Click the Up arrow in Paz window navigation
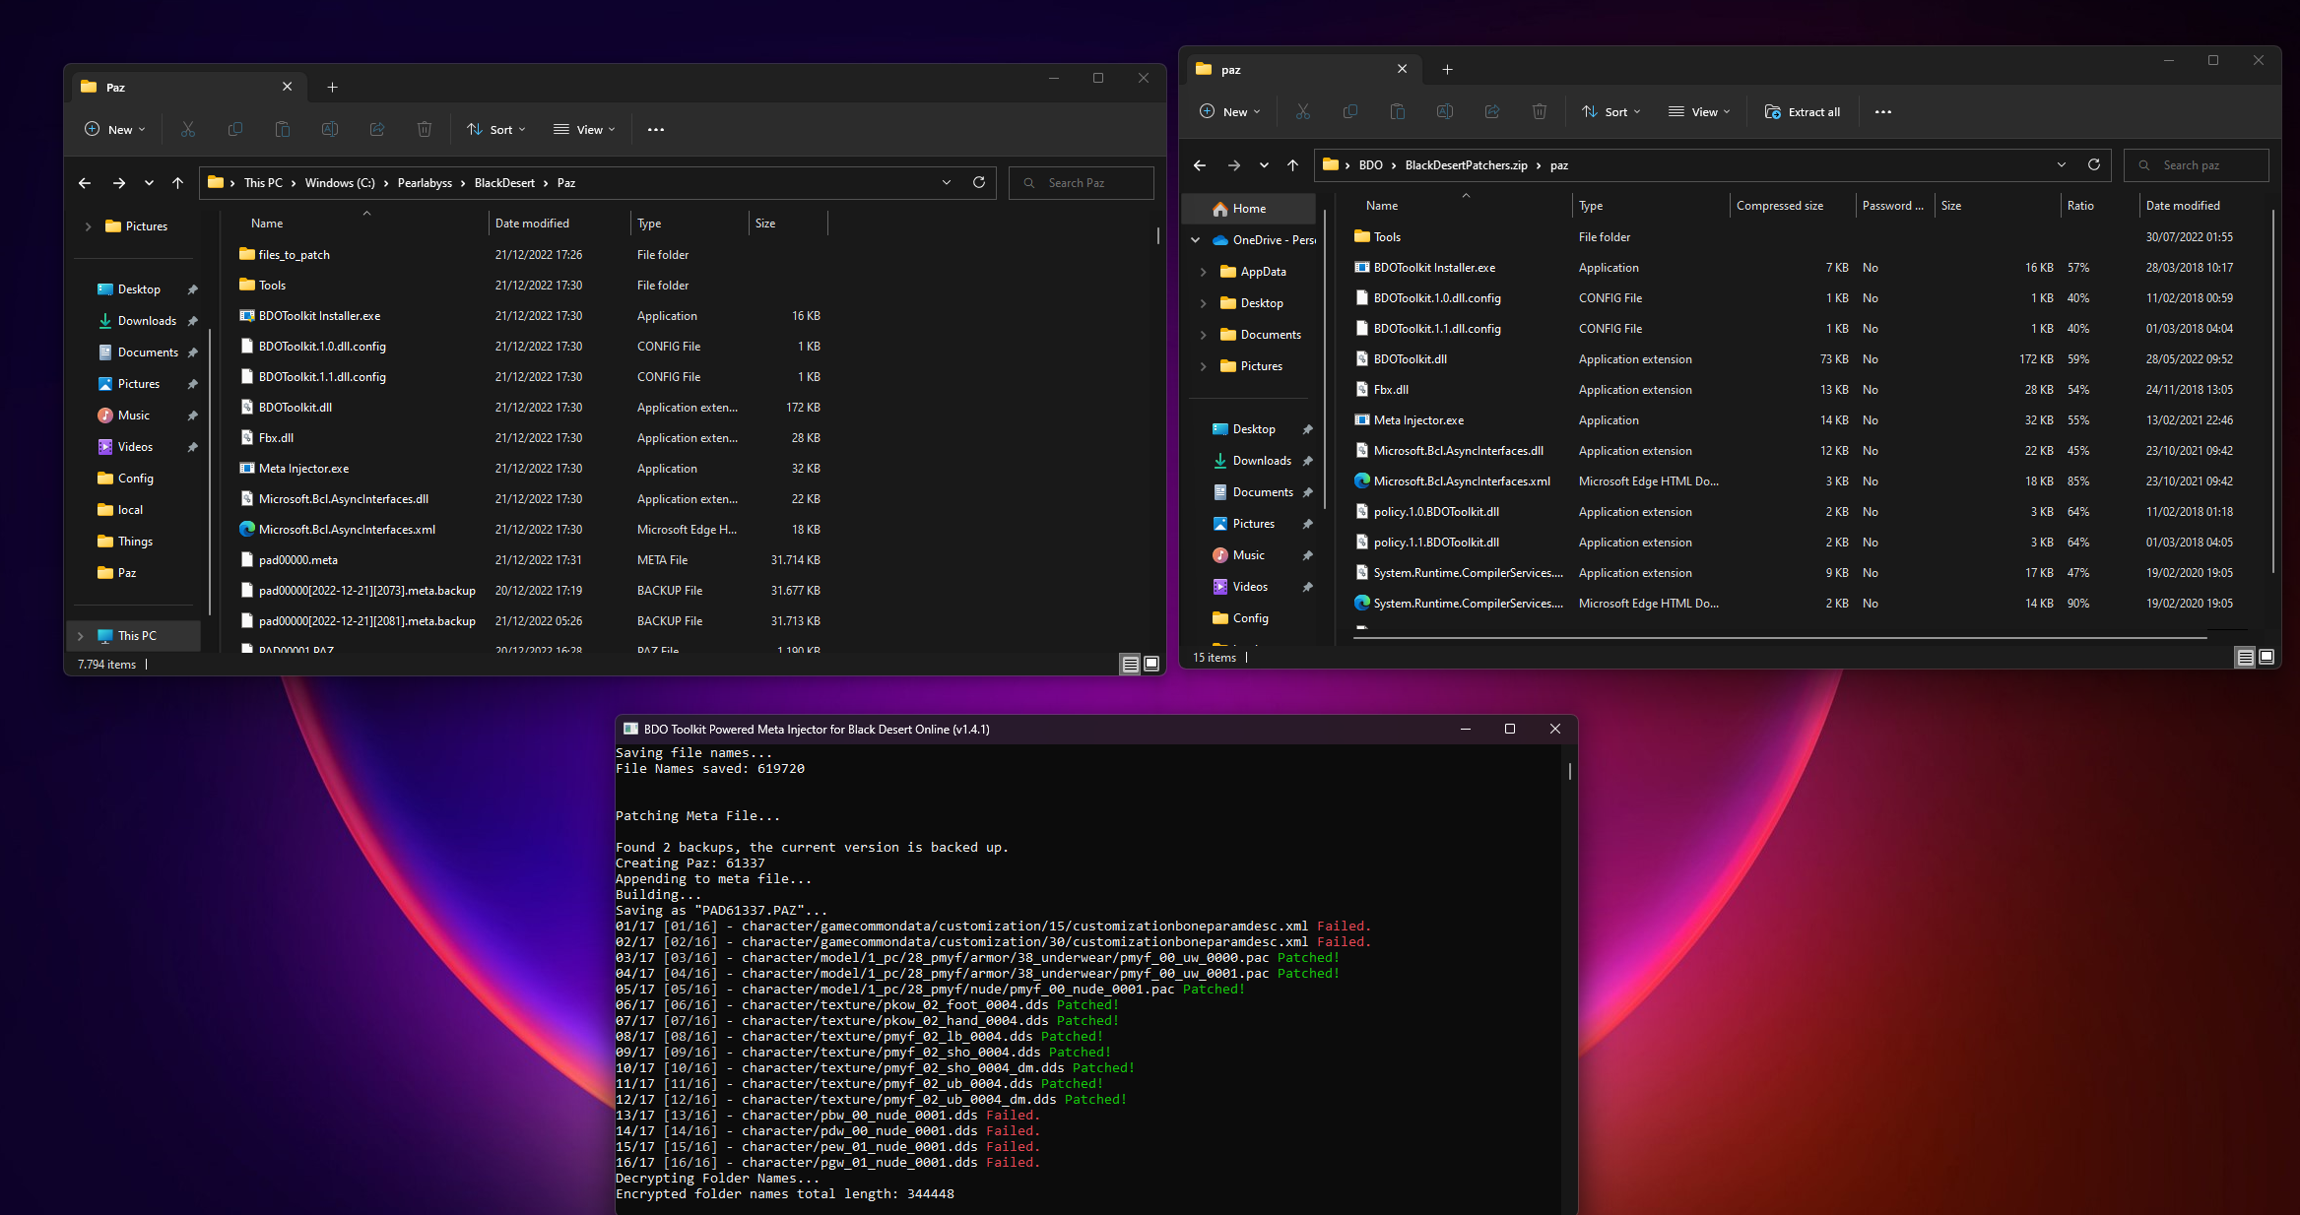 tap(177, 182)
